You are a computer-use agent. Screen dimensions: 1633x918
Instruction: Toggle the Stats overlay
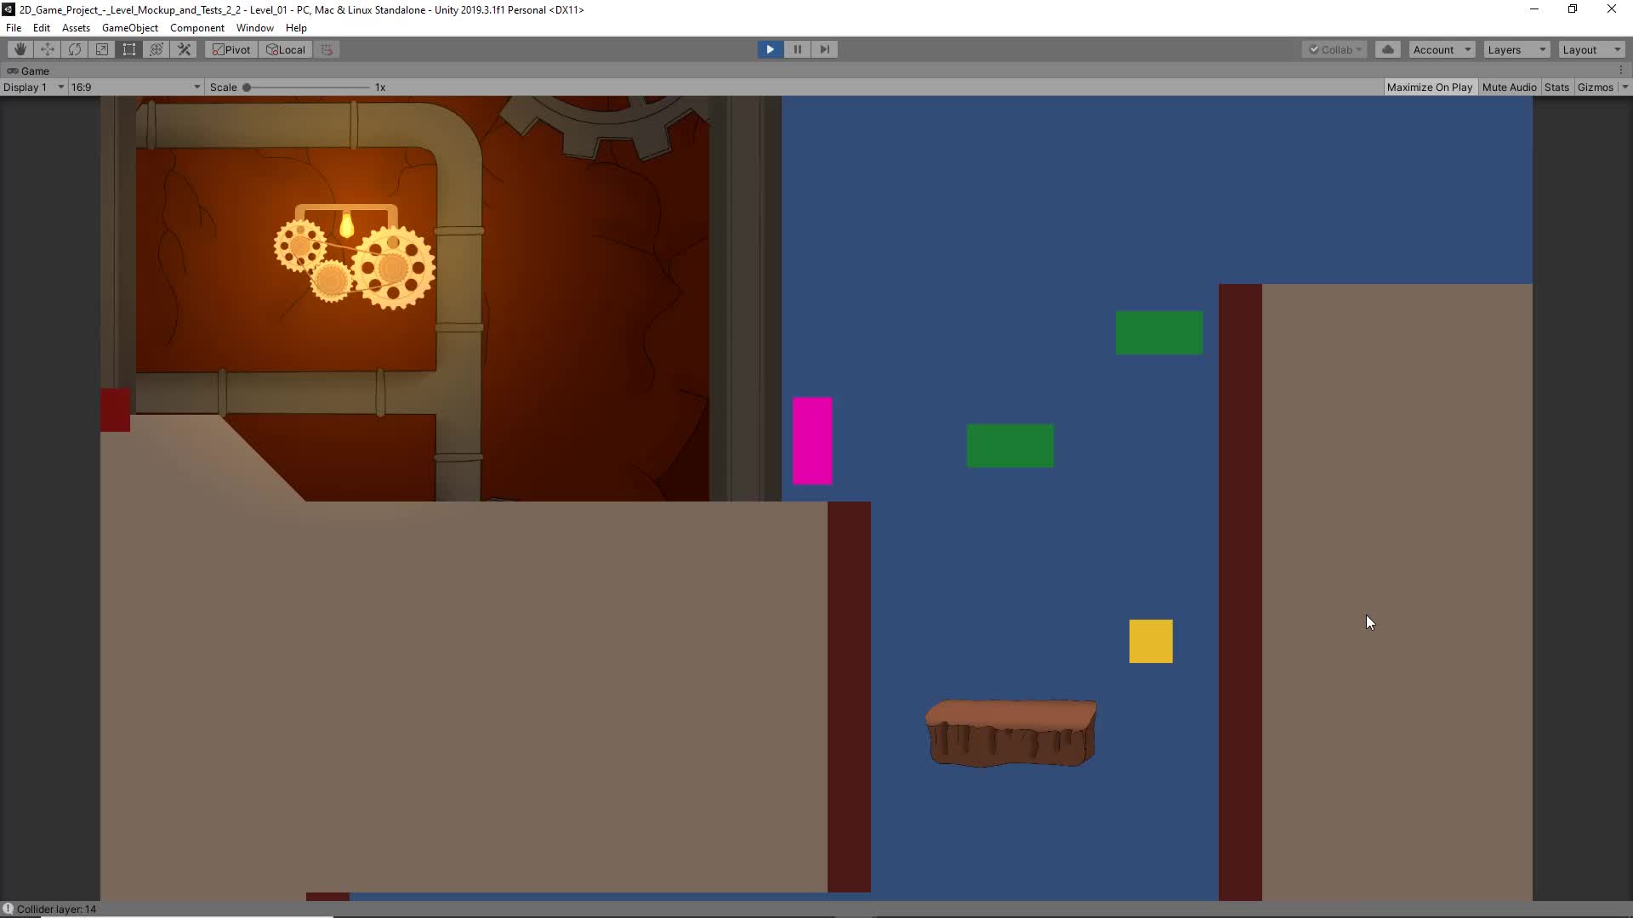[1556, 87]
